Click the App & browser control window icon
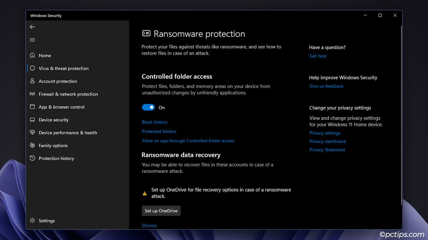Image resolution: width=428 pixels, height=240 pixels. (x=32, y=107)
